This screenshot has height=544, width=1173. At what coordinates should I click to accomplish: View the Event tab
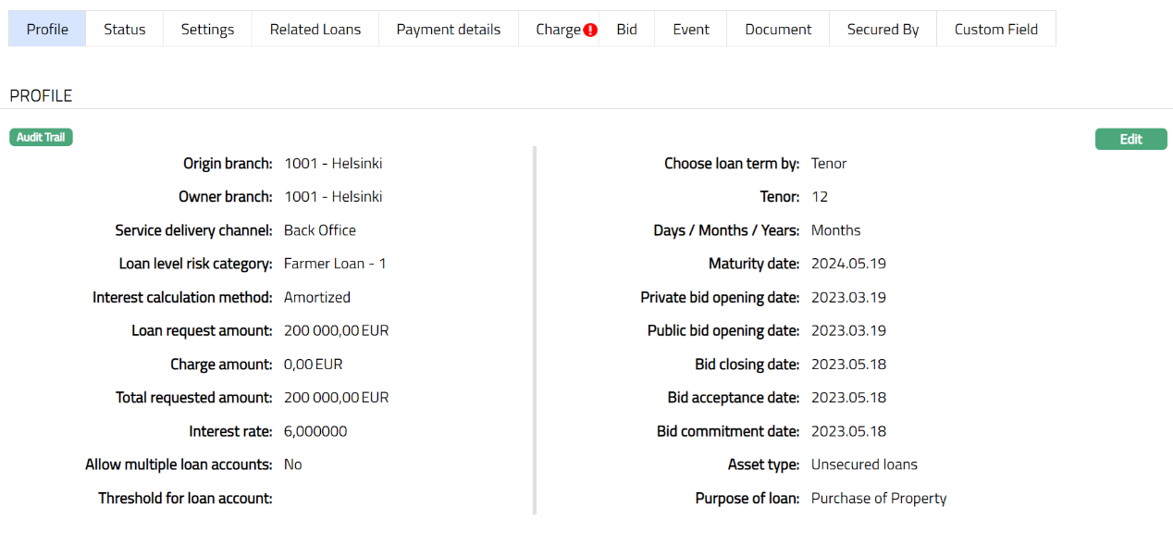[691, 30]
